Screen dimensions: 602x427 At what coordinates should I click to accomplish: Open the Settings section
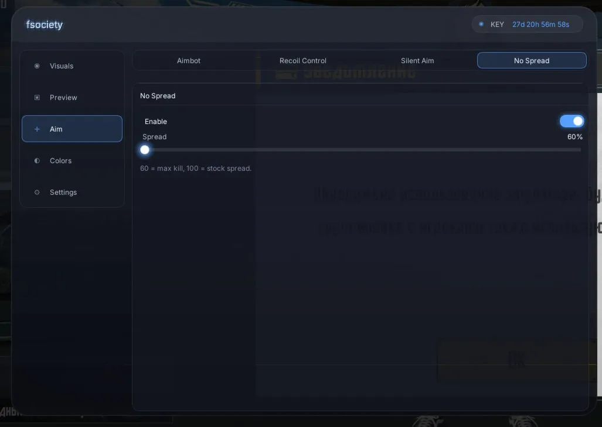pos(72,192)
